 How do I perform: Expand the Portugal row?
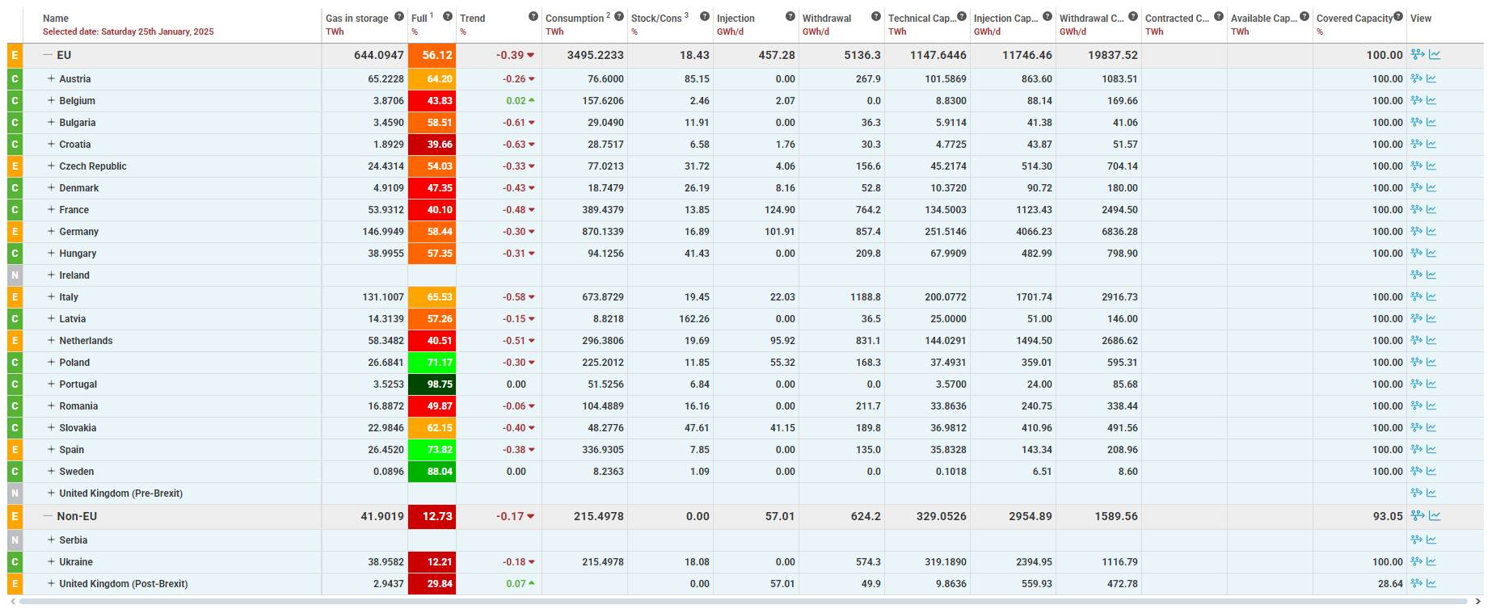pyautogui.click(x=51, y=384)
